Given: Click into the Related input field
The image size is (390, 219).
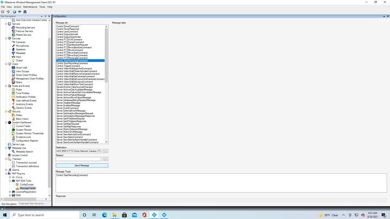Looking at the screenshot, I should click(79, 159).
